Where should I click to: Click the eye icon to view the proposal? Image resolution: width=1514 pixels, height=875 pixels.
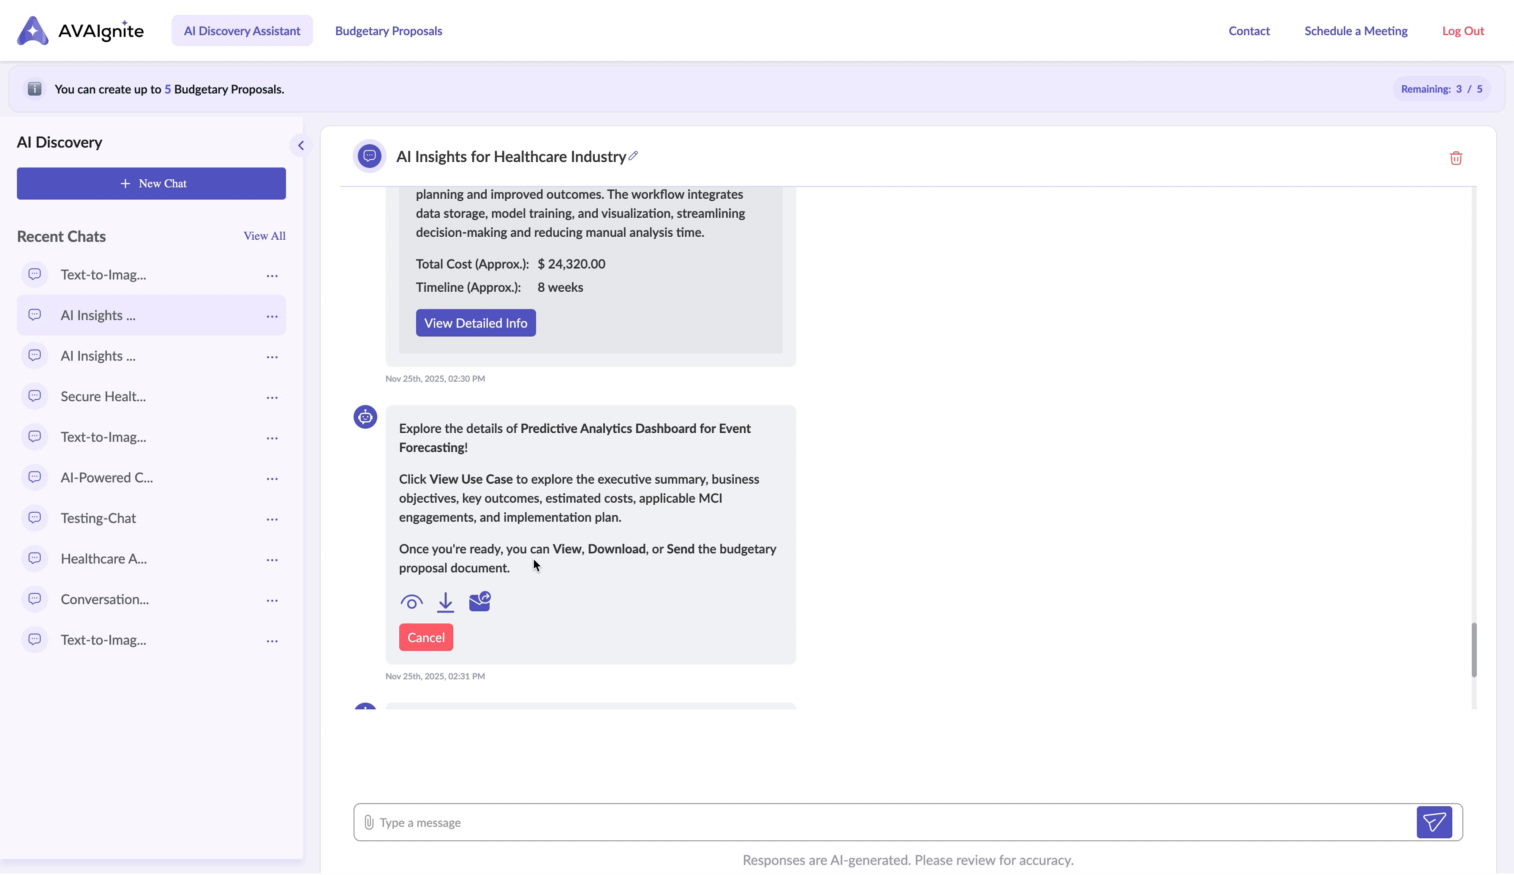click(x=411, y=602)
